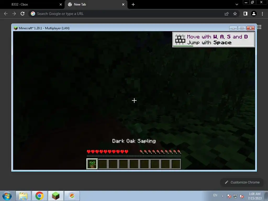Screen dimensions: 268x201
Task: Click the hunger drumsticks bar
Action: coord(160,152)
